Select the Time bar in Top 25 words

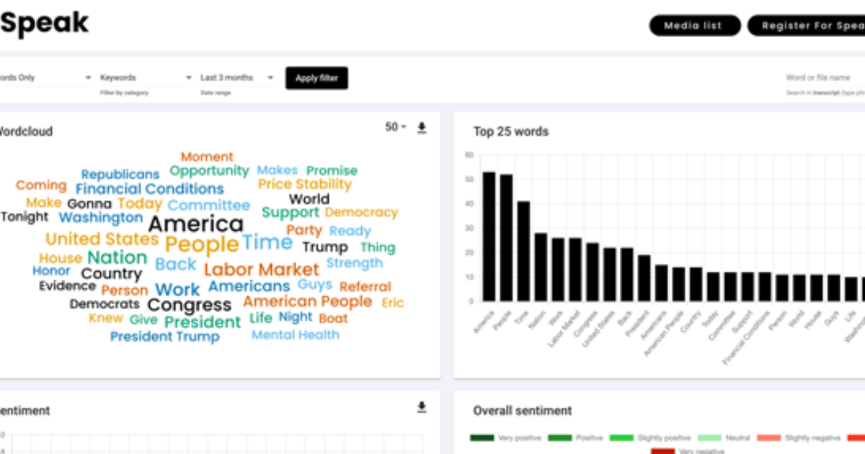point(523,251)
